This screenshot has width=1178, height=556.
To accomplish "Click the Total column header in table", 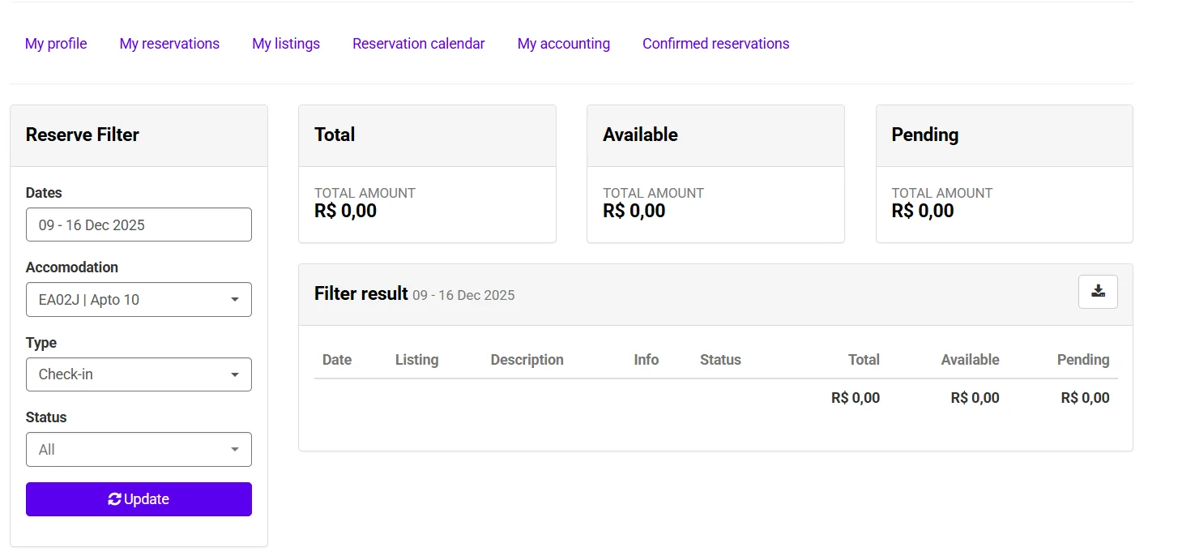I will [864, 360].
